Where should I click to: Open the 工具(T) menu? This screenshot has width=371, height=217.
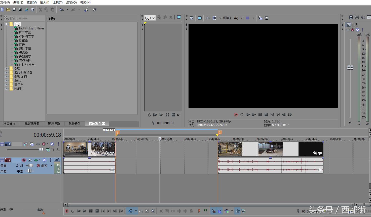57,2
